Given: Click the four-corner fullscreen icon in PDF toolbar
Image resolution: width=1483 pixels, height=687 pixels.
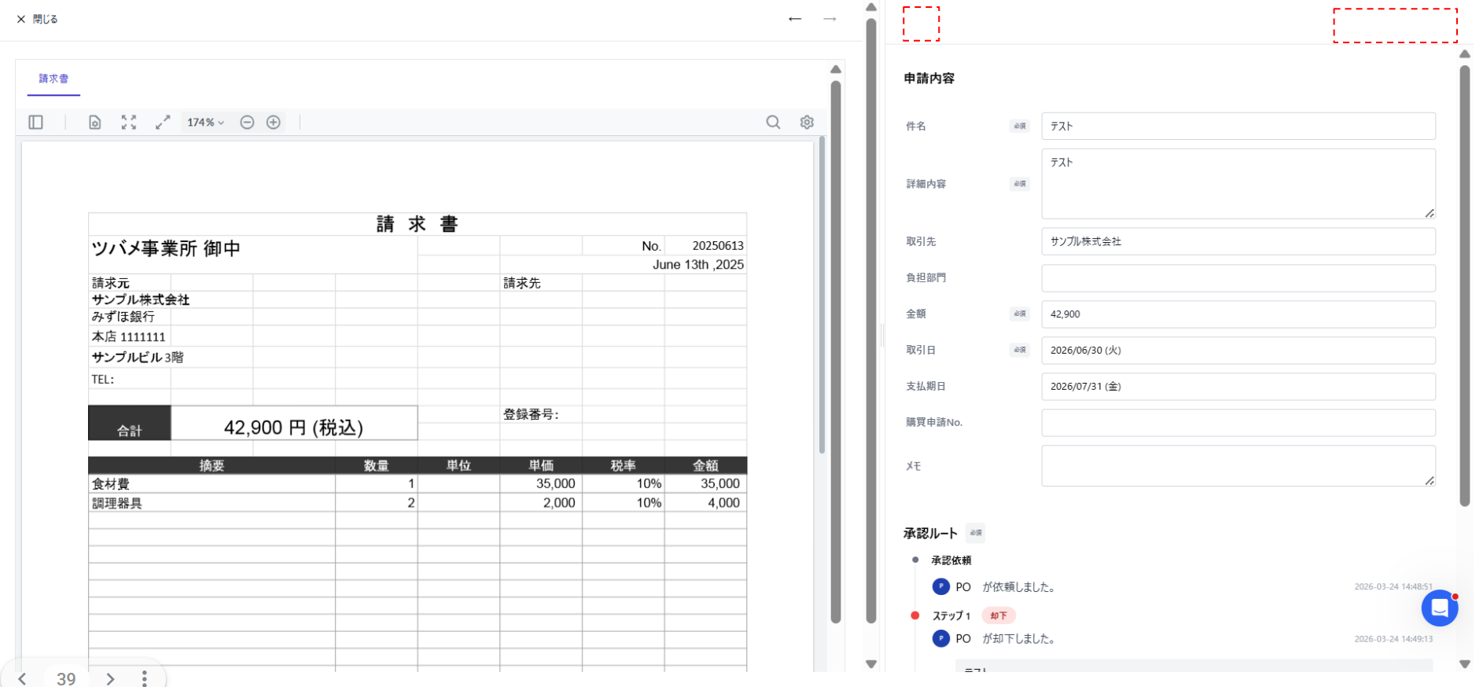Looking at the screenshot, I should coord(129,122).
